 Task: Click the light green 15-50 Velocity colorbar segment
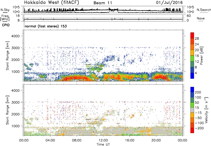[192, 105]
